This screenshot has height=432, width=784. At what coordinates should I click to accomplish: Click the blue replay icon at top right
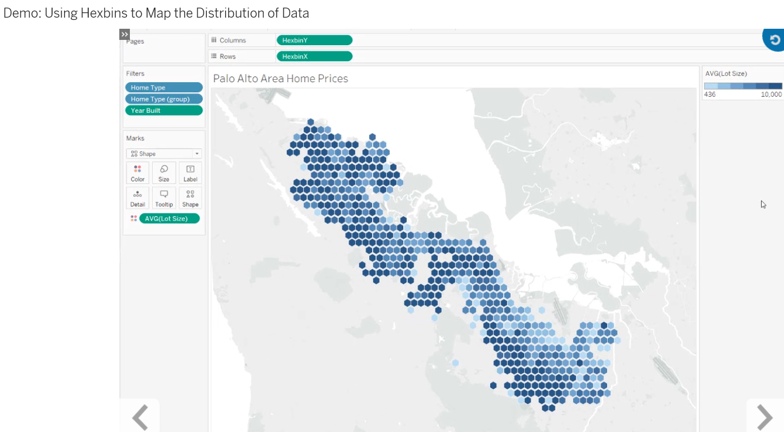773,40
